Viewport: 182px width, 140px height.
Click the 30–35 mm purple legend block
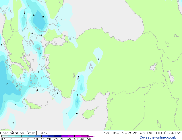pyautogui.click(x=65, y=136)
